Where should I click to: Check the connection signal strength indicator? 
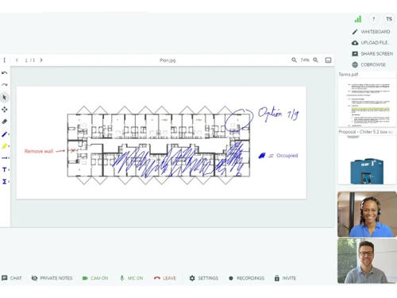tap(358, 19)
